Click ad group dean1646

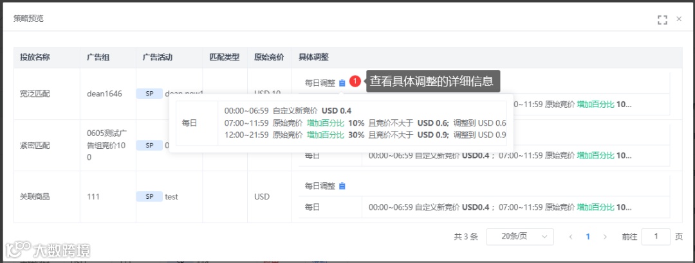(105, 94)
